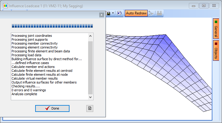Click the window app icon in title bar
This screenshot has height=123, width=222.
coord(5,6)
